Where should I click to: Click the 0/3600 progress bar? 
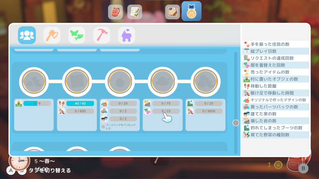[x=209, y=111]
